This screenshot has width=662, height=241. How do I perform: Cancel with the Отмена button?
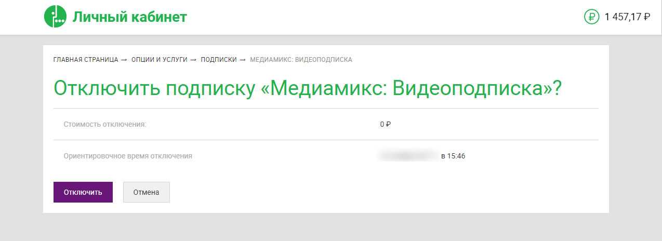tap(146, 192)
